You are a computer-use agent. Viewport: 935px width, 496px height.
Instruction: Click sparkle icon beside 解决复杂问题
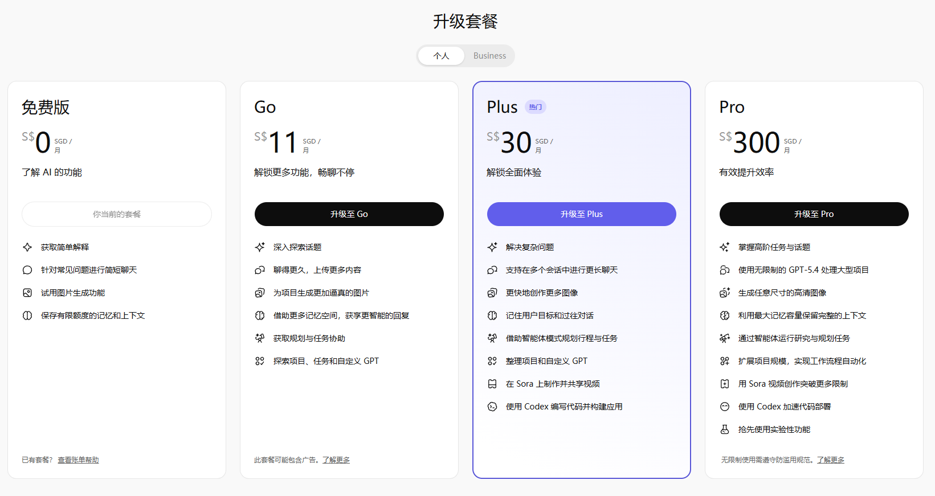pyautogui.click(x=492, y=247)
